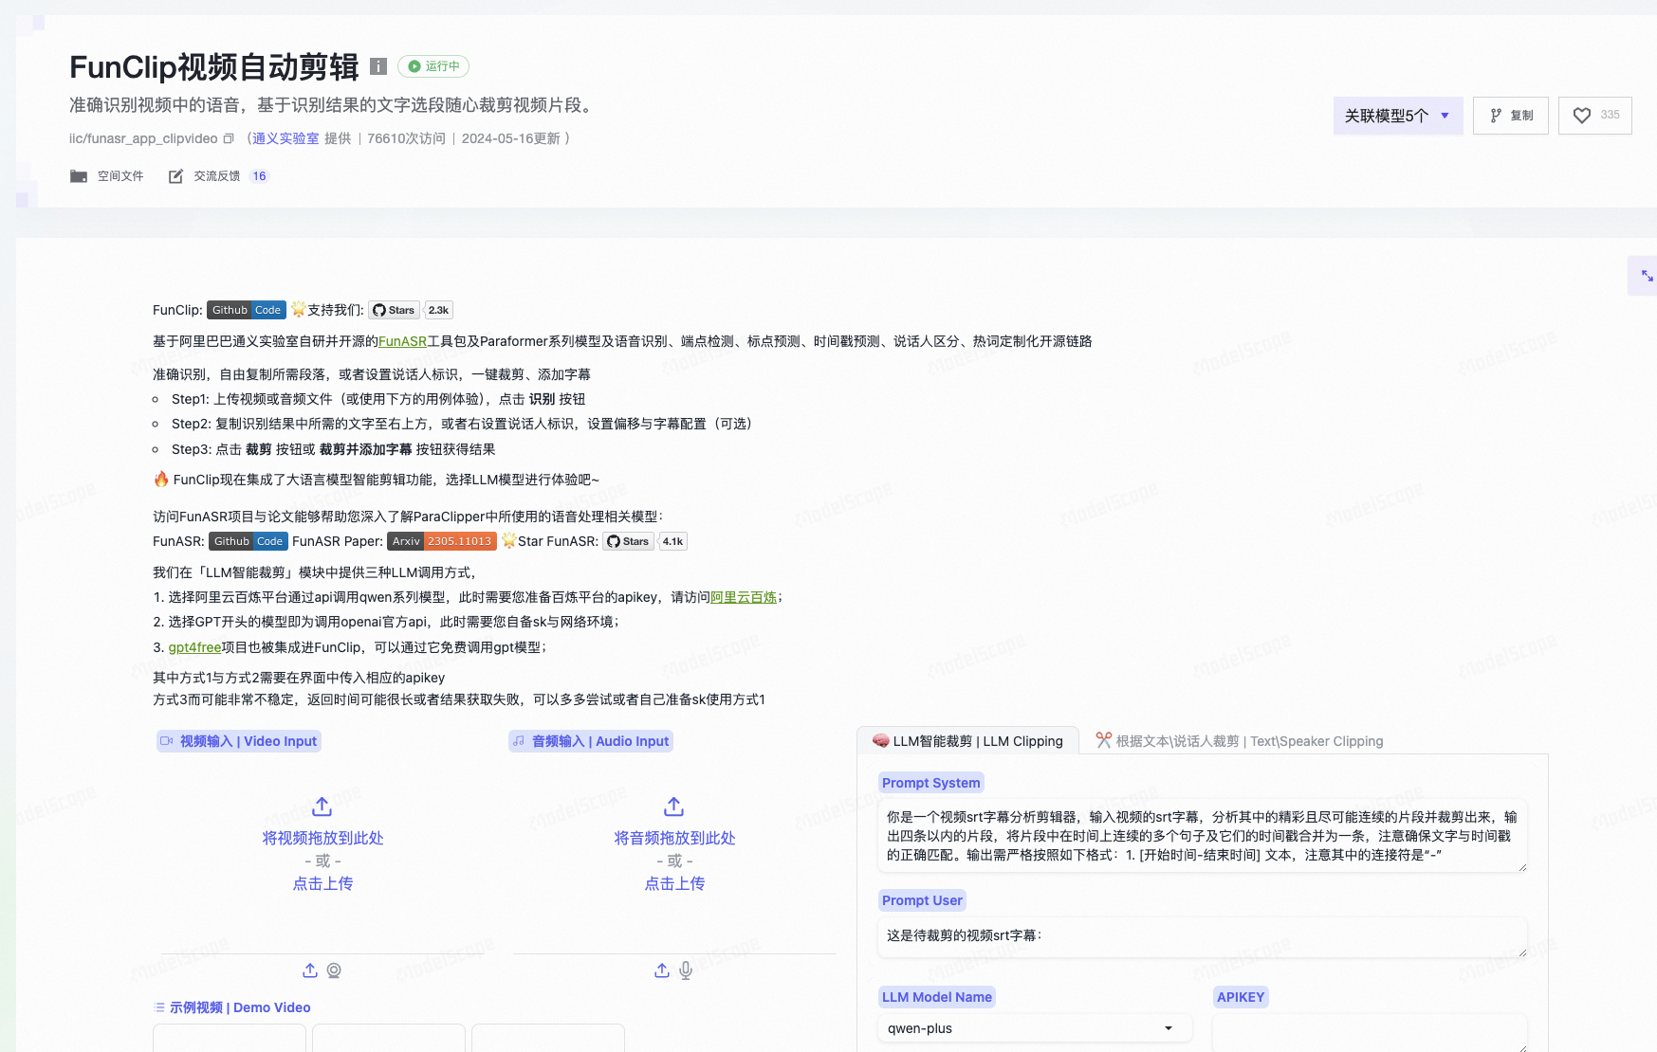Open 空间文件 folder icon
This screenshot has width=1657, height=1052.
tap(79, 176)
